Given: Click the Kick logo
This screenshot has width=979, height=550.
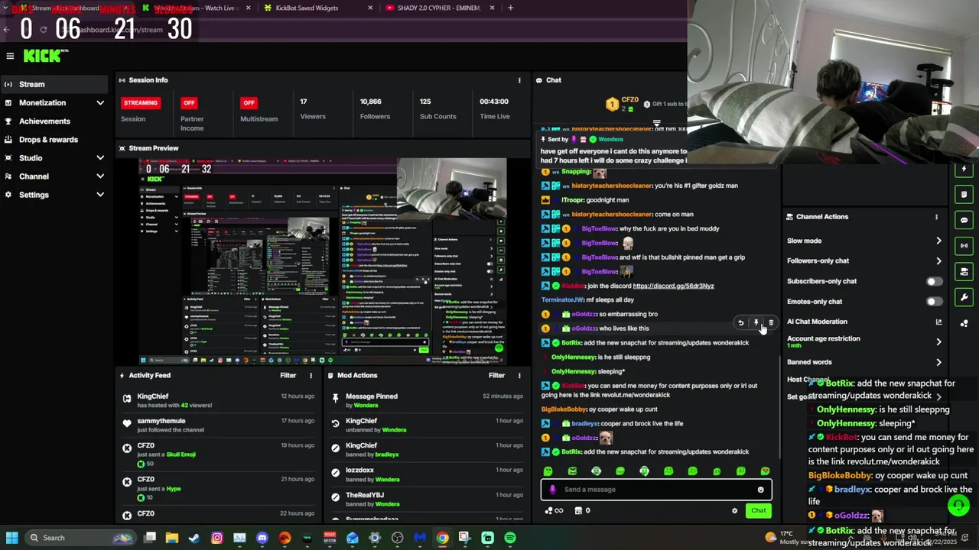Looking at the screenshot, I should tap(45, 56).
